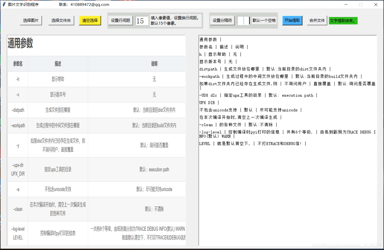This screenshot has height=250, width=384.
Task: Click 不包含unicode支持 cell in preview
Action: tap(58, 189)
